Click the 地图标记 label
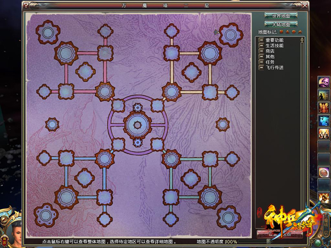 (x=268, y=32)
